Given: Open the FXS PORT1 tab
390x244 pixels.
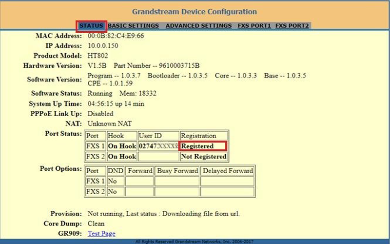Looking at the screenshot, I should pos(254,26).
